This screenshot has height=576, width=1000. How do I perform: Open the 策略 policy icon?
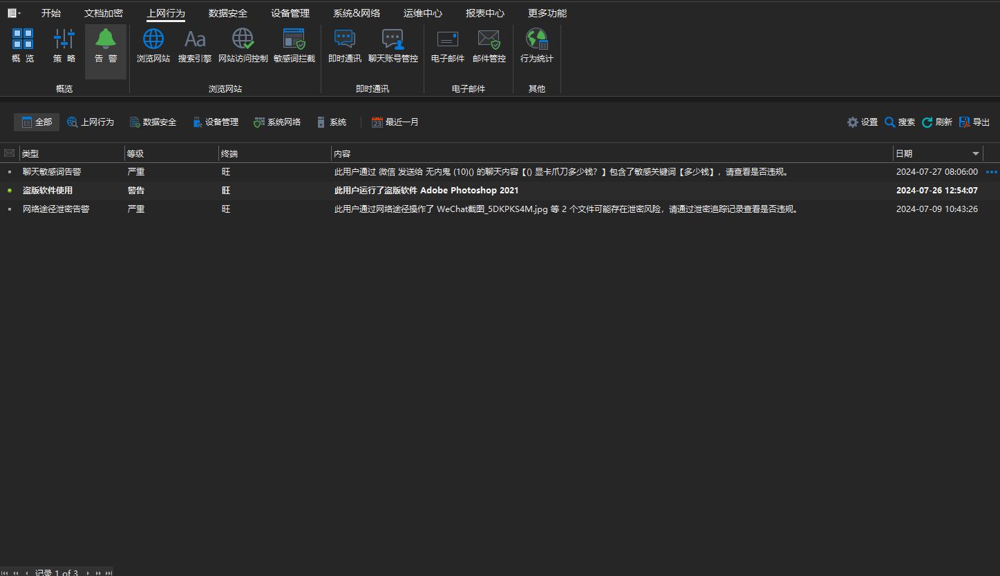click(x=64, y=46)
